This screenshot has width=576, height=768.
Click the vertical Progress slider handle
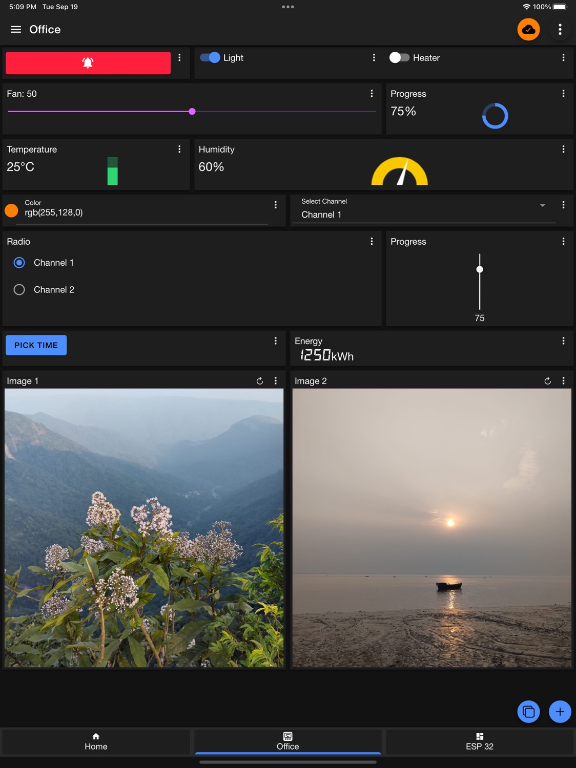(480, 269)
